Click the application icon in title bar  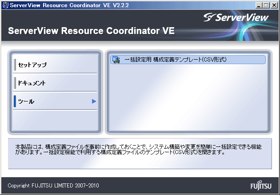click(6, 5)
